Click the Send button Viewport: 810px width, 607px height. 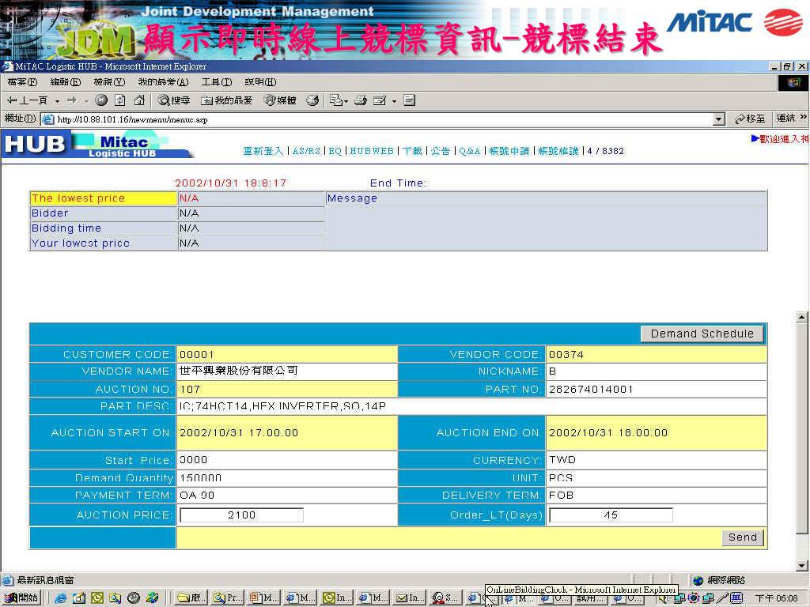pyautogui.click(x=742, y=537)
